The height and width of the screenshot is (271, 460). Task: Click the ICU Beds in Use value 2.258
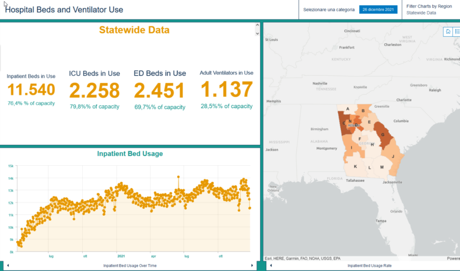[94, 90]
